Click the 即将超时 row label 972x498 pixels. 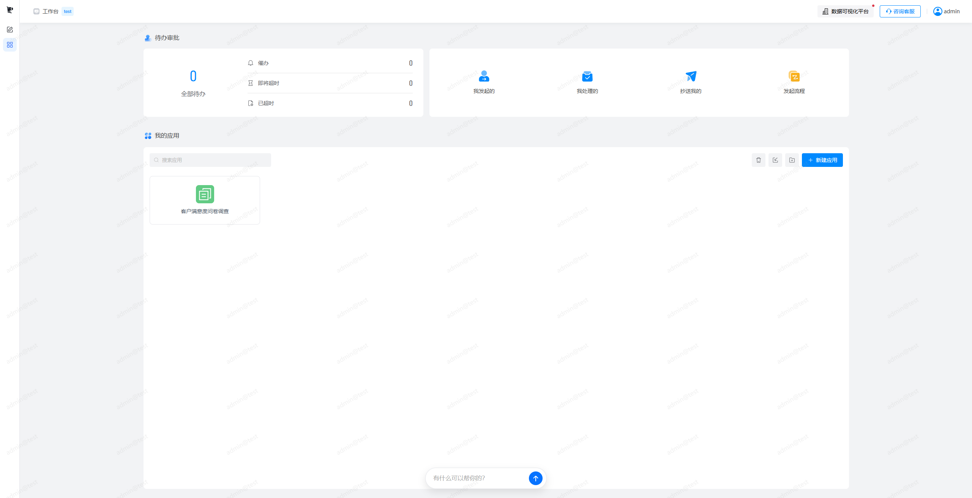(x=269, y=83)
